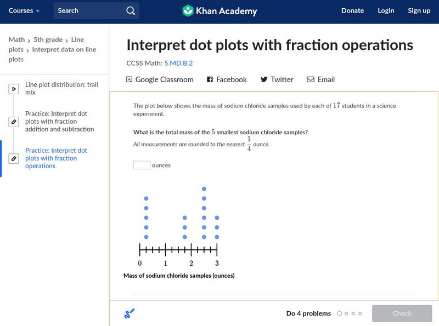Viewport: 439px width, 326px height.
Task: Open the Login page
Action: point(386,10)
